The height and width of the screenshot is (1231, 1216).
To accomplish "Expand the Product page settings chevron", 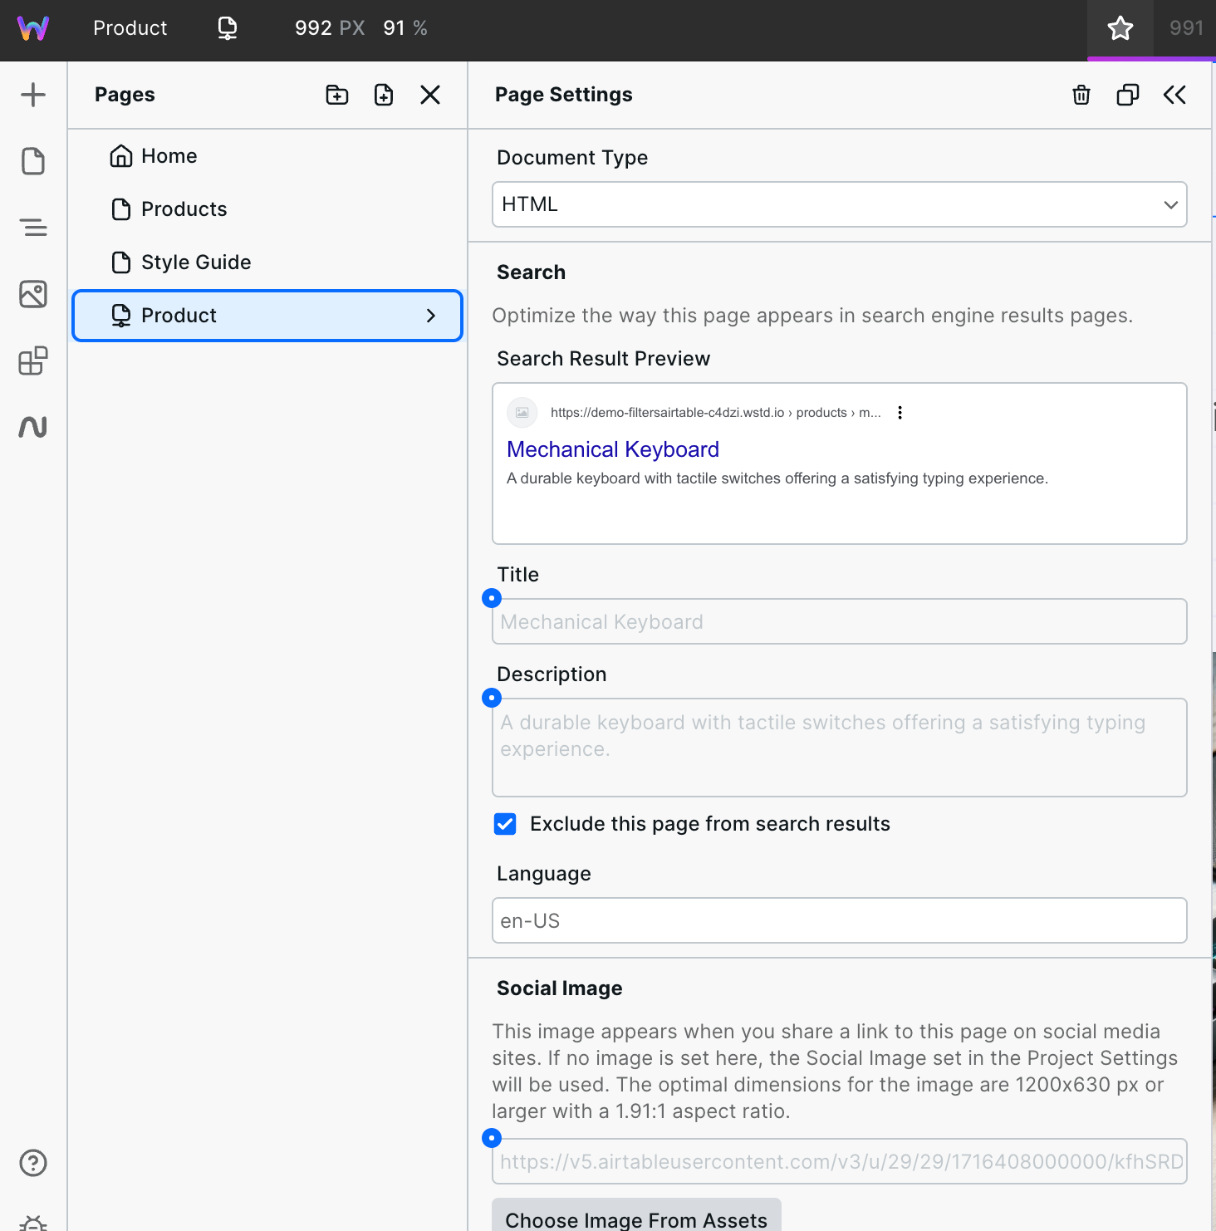I will tap(431, 316).
